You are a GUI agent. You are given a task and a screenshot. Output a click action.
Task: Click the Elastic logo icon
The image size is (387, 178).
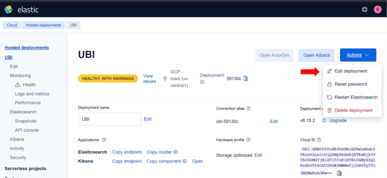click(9, 10)
